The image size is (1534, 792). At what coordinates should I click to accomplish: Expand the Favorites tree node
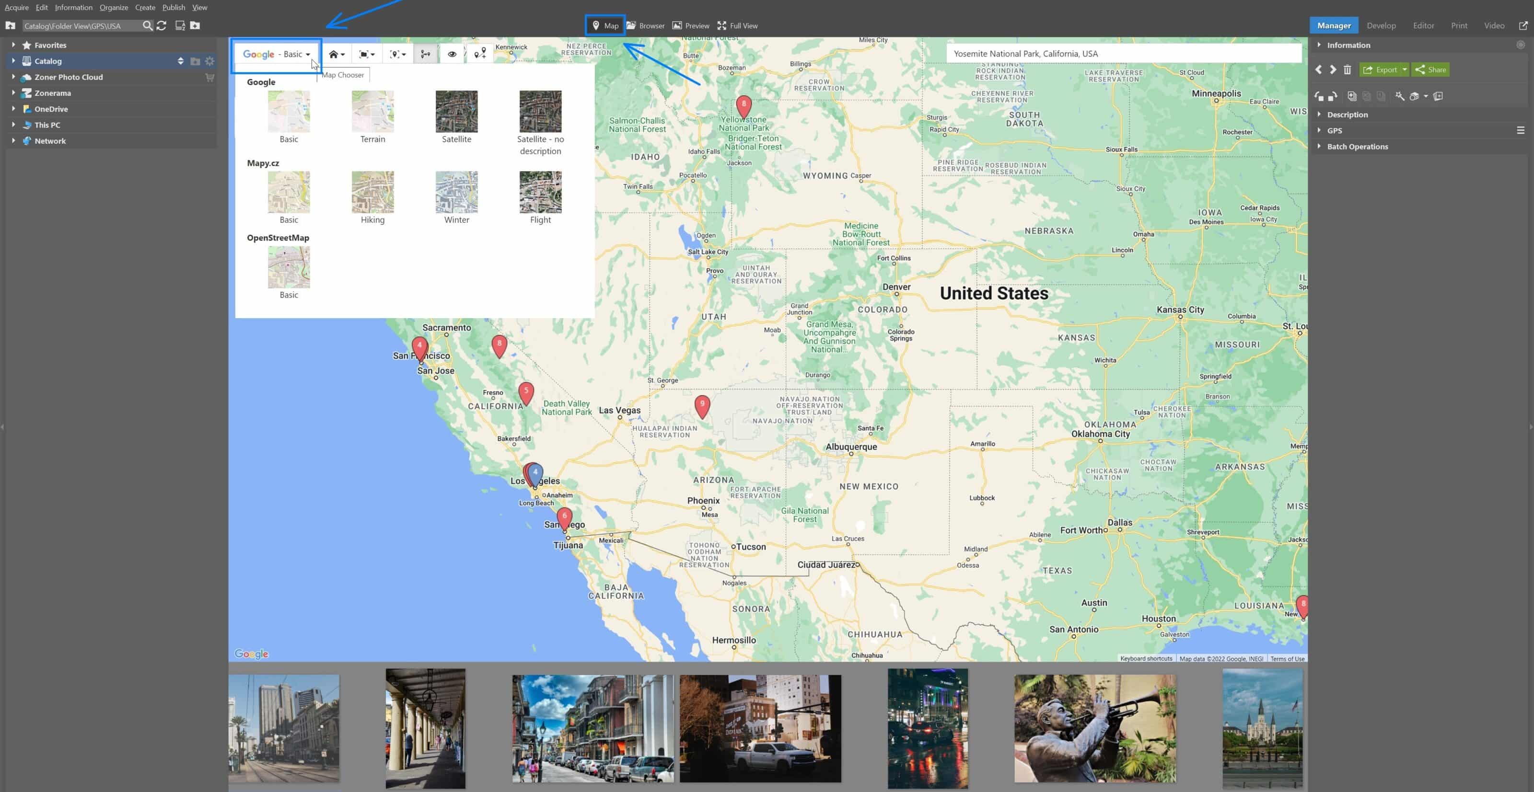click(x=13, y=45)
